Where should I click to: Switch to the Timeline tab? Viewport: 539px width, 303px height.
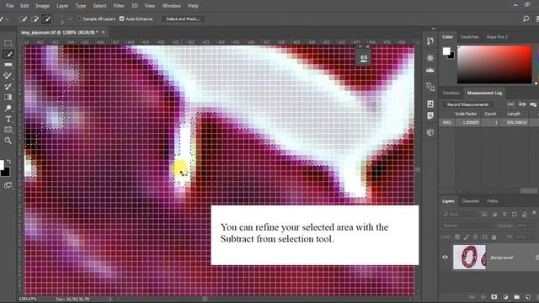pos(451,93)
